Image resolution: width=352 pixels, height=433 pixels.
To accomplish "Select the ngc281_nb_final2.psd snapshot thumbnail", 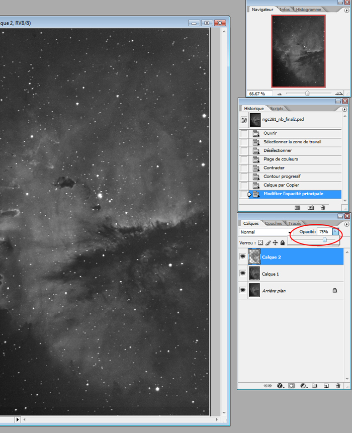I will point(255,120).
